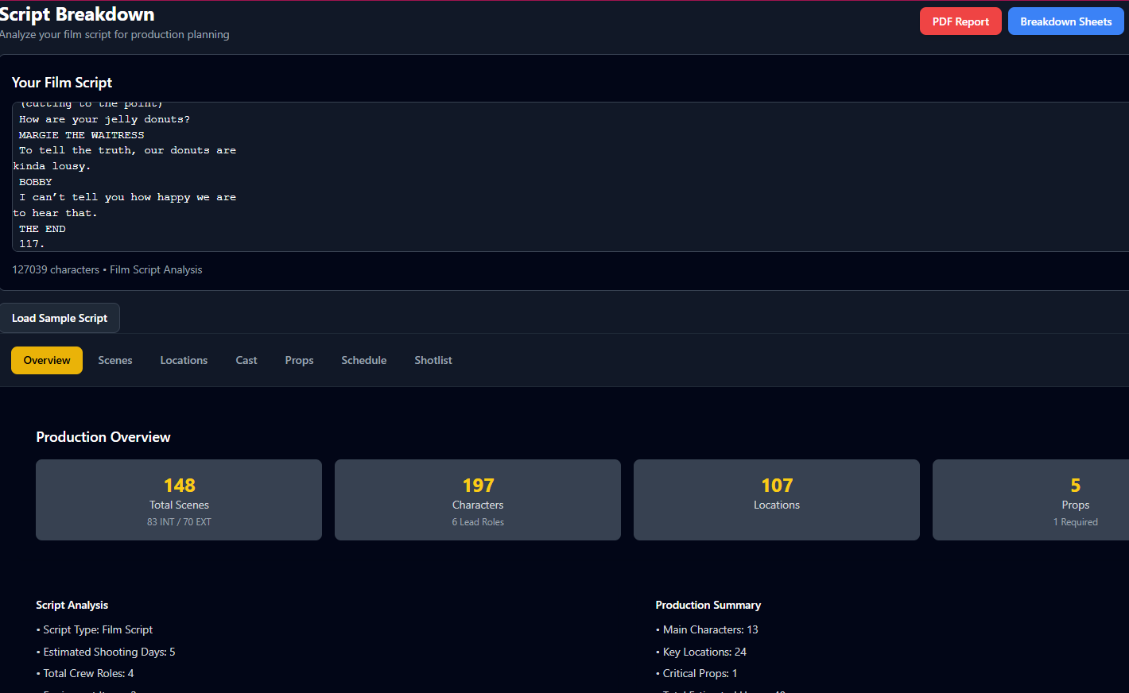Click 'Analyze your film script' subtitle
Viewport: 1129px width, 693px height.
point(114,34)
